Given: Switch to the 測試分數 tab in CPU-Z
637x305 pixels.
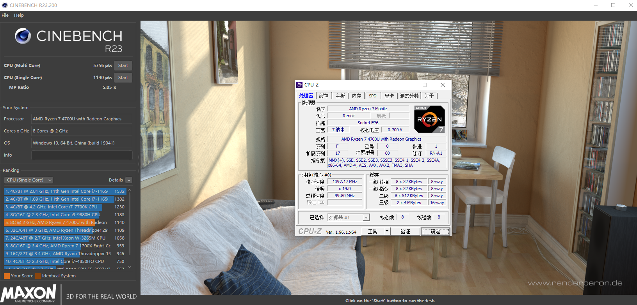Looking at the screenshot, I should click(409, 96).
